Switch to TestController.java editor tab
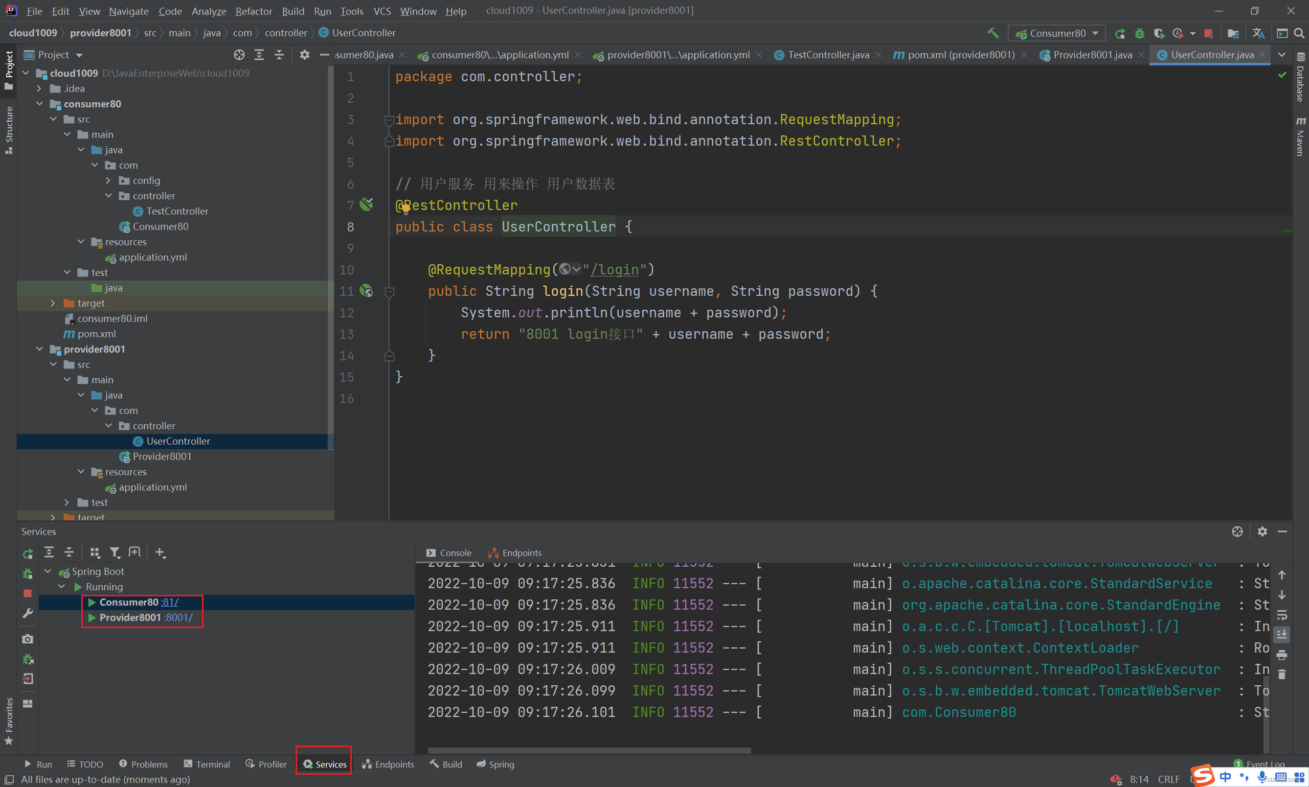The image size is (1309, 787). click(x=828, y=55)
